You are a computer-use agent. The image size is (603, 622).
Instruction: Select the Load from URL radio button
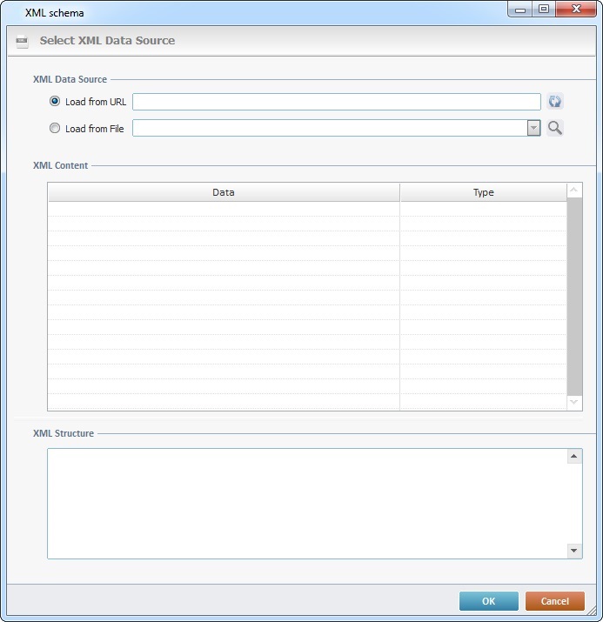[56, 102]
